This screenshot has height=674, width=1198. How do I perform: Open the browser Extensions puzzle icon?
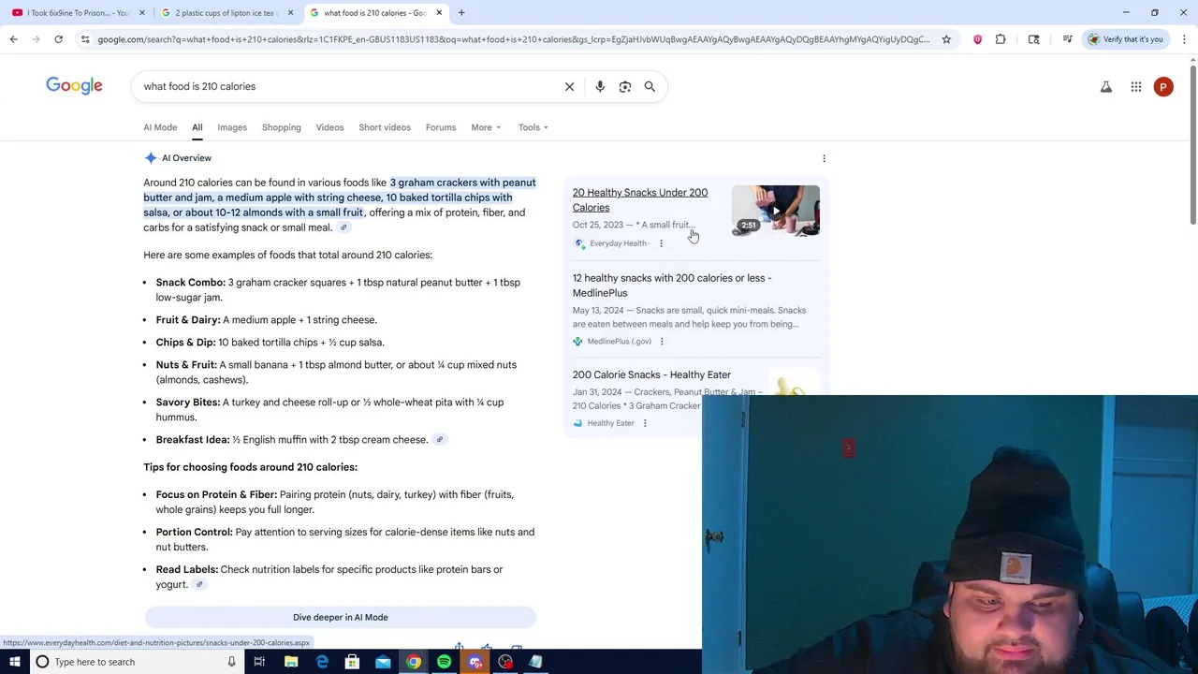tap(1001, 39)
